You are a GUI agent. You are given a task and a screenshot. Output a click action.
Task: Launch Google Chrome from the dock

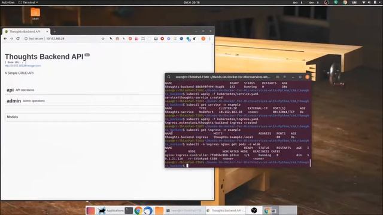point(138,210)
